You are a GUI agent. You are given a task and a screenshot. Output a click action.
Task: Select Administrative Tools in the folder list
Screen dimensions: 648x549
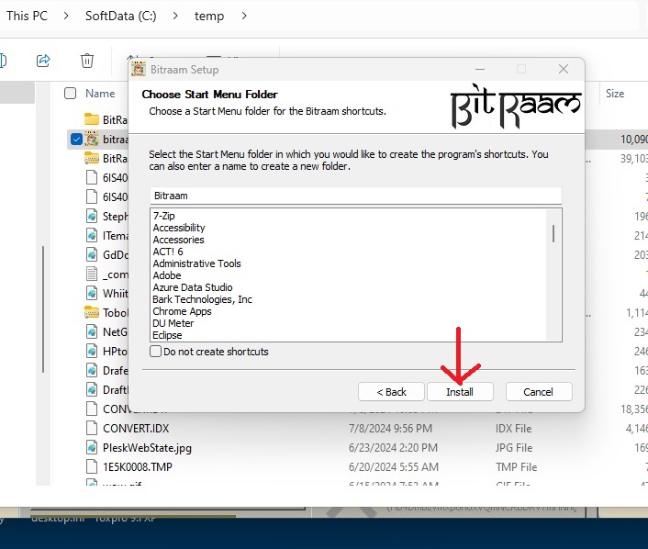coord(196,263)
